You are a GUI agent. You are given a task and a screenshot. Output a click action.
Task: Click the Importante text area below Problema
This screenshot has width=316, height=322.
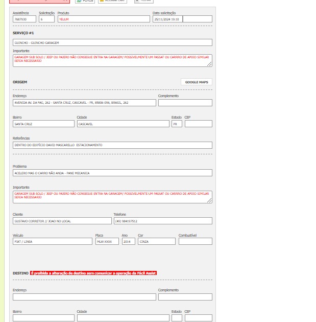point(112,197)
